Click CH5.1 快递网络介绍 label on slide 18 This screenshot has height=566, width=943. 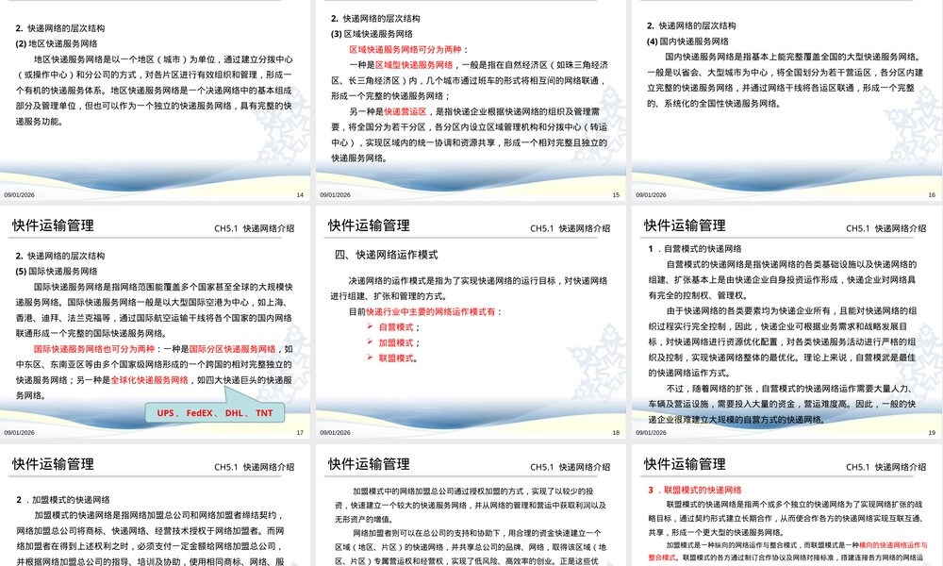[x=571, y=228]
